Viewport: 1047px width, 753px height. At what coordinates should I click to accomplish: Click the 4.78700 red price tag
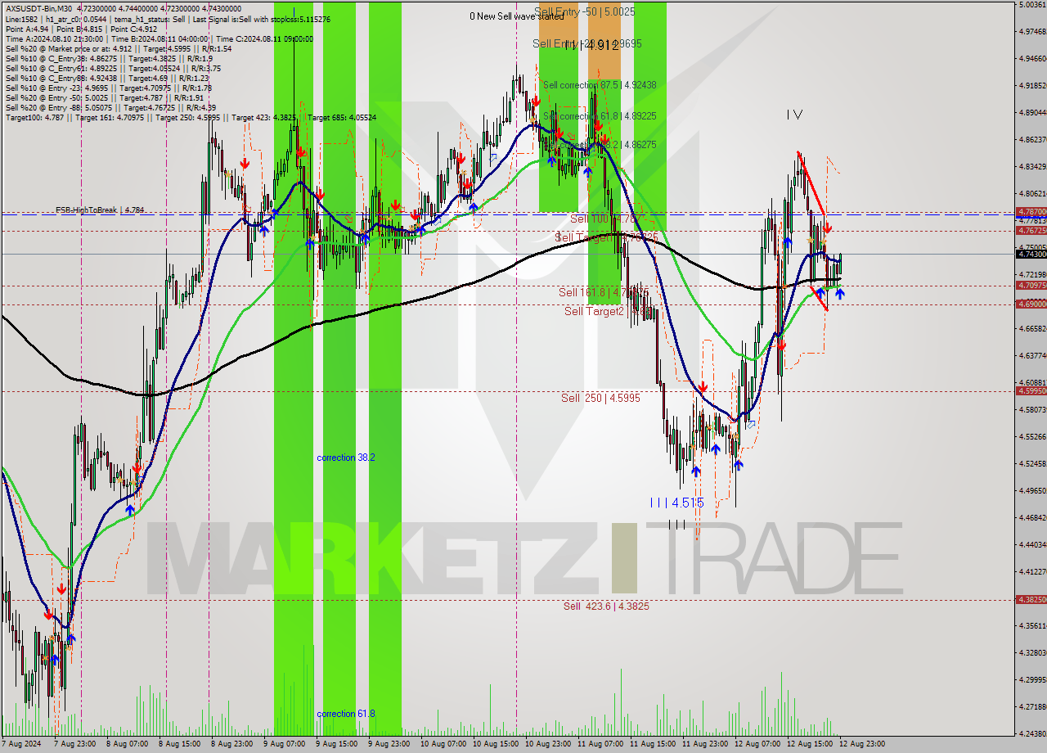1031,211
